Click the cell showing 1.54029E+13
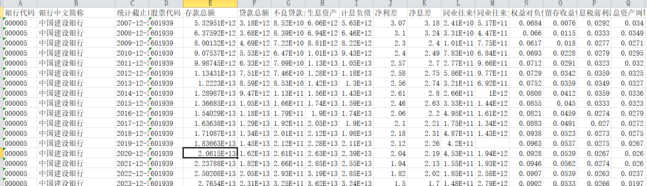This screenshot has width=647, height=186. click(210, 113)
